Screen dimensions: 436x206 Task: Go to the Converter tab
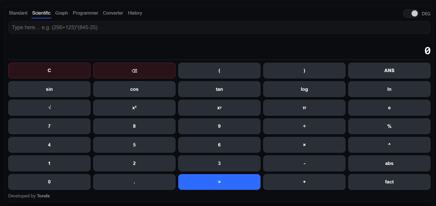(x=113, y=13)
